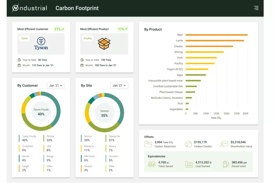Click the Diesel Used fuel pump icon

(x=226, y=164)
